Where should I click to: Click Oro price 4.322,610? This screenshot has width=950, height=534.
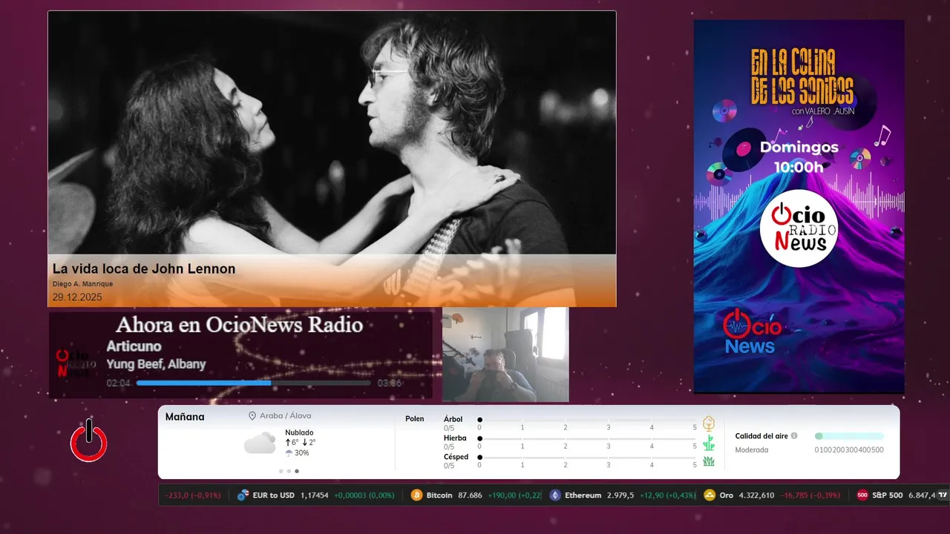tap(756, 495)
